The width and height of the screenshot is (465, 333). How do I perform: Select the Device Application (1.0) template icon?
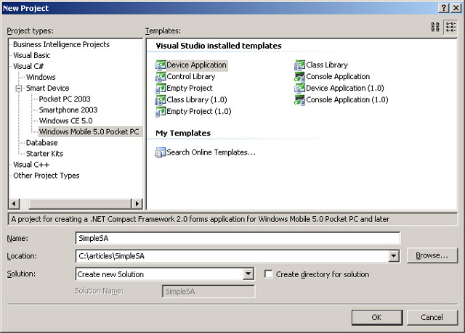coord(300,89)
